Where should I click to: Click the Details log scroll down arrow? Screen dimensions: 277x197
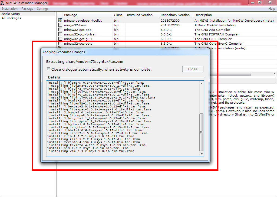(x=201, y=154)
